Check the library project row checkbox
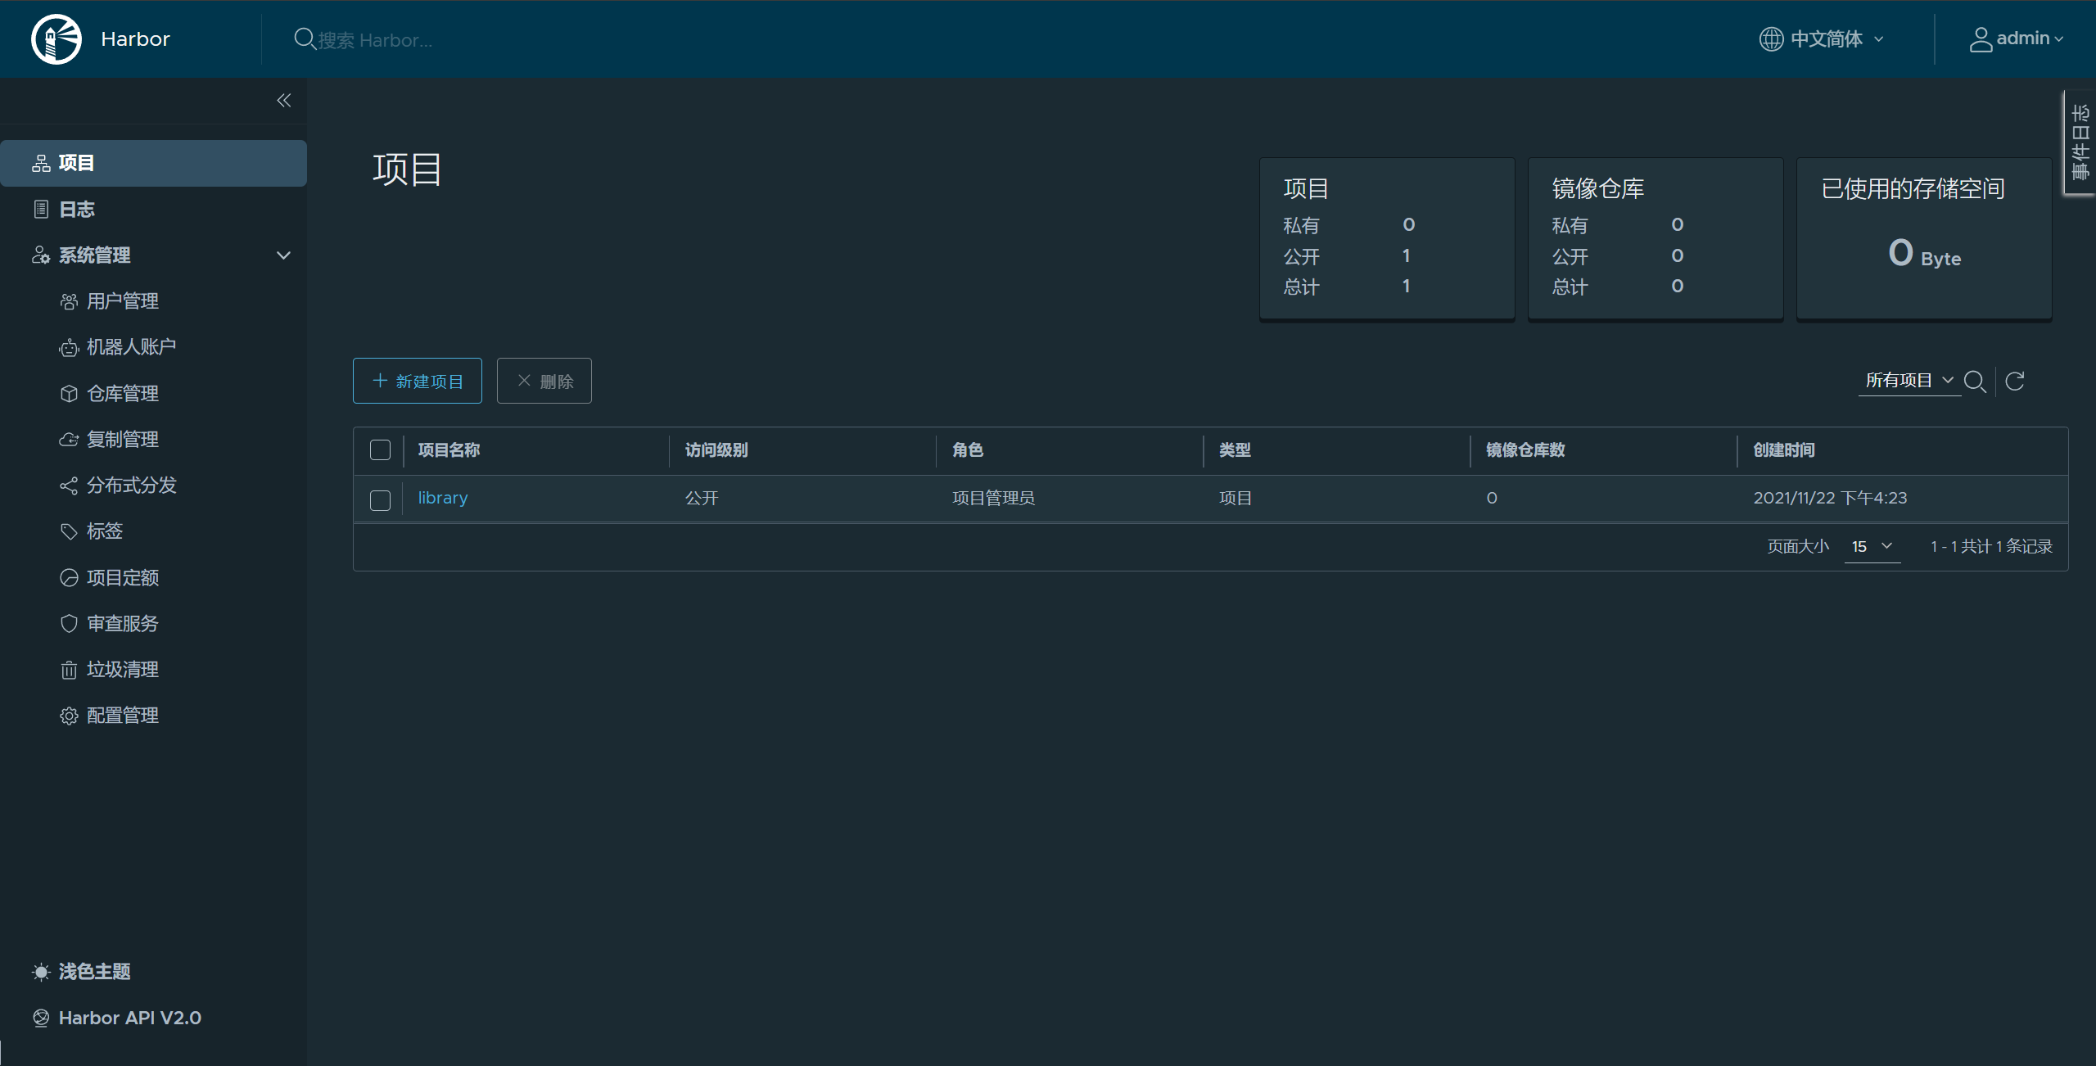 [380, 499]
